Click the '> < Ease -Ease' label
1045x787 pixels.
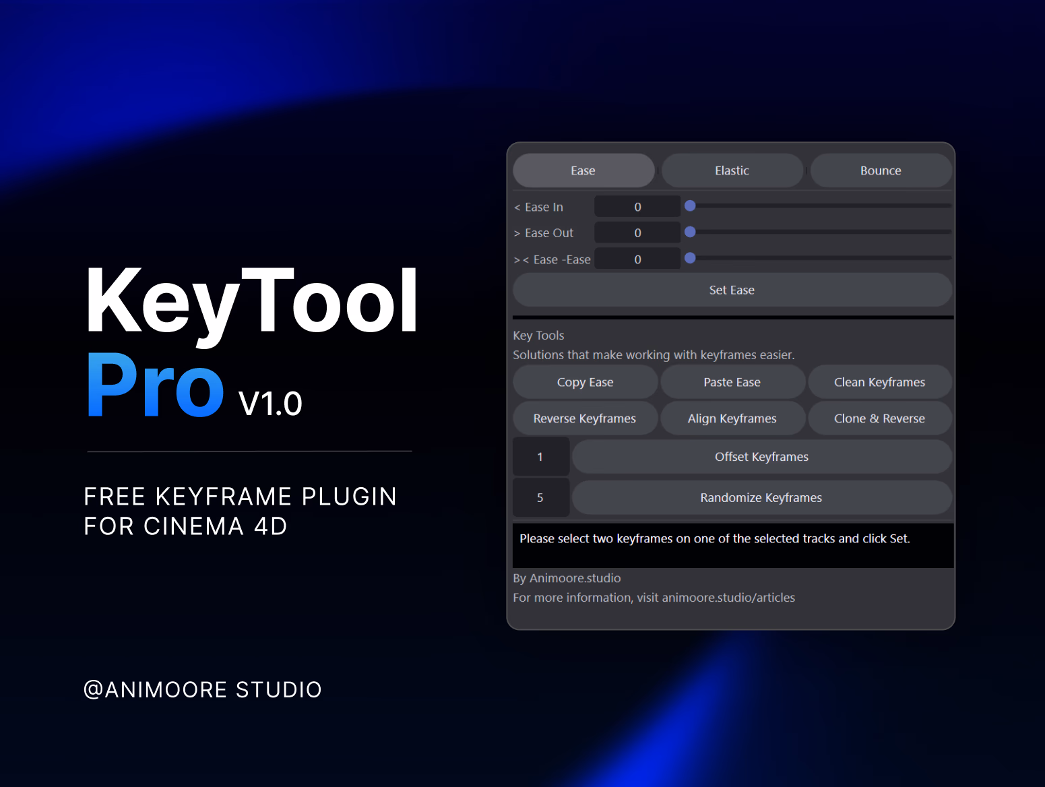552,259
